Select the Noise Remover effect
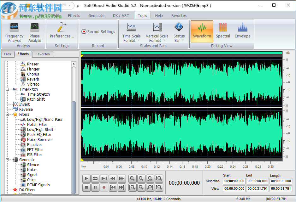The height and width of the screenshot is (202, 296). pos(40,139)
